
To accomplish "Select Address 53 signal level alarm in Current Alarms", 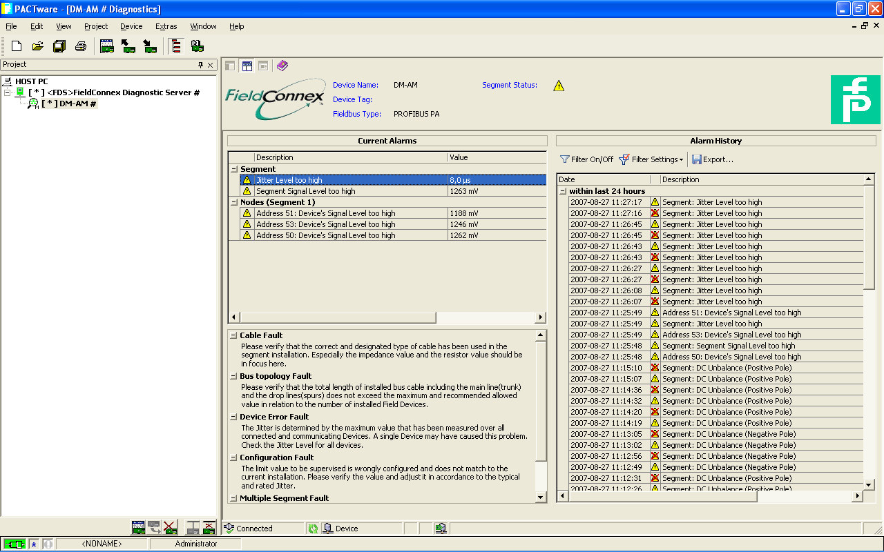I will coord(393,224).
